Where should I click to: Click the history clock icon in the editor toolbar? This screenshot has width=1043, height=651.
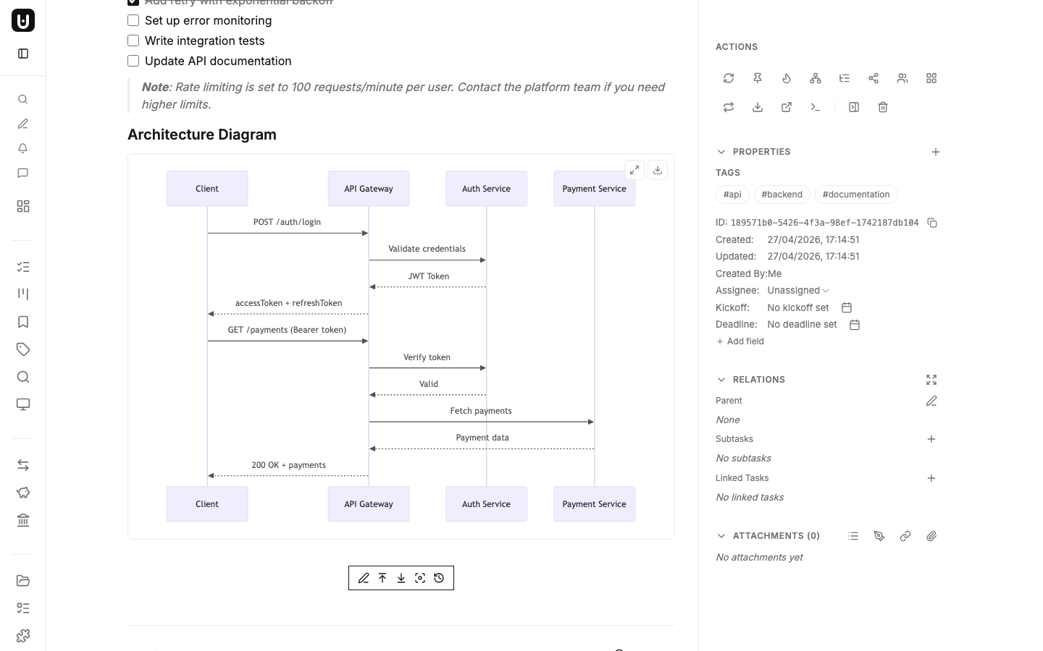(x=439, y=578)
